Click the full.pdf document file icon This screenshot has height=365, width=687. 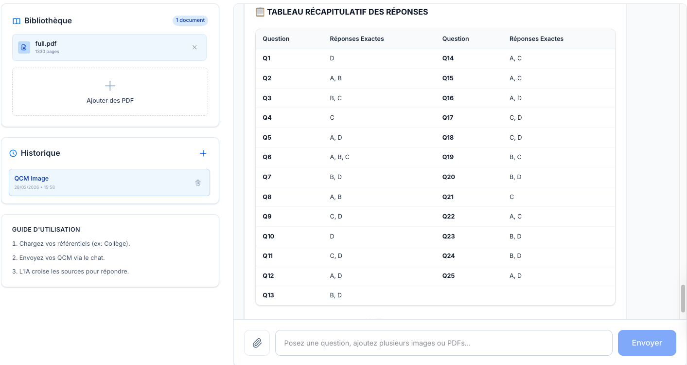pos(24,47)
